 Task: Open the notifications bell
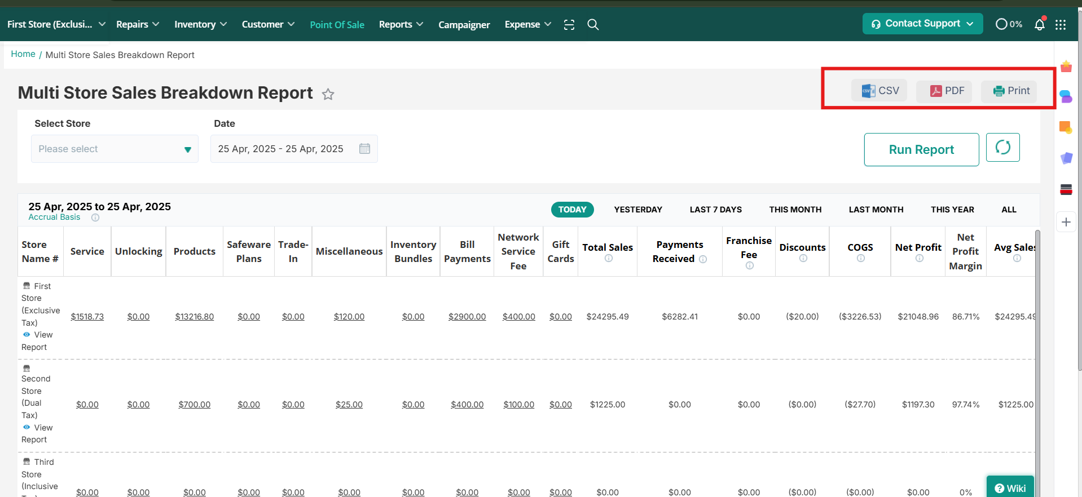[x=1039, y=25]
